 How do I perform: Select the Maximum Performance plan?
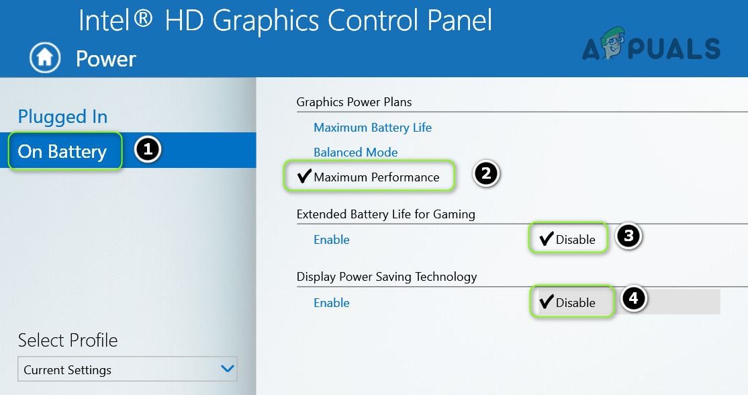pyautogui.click(x=376, y=177)
